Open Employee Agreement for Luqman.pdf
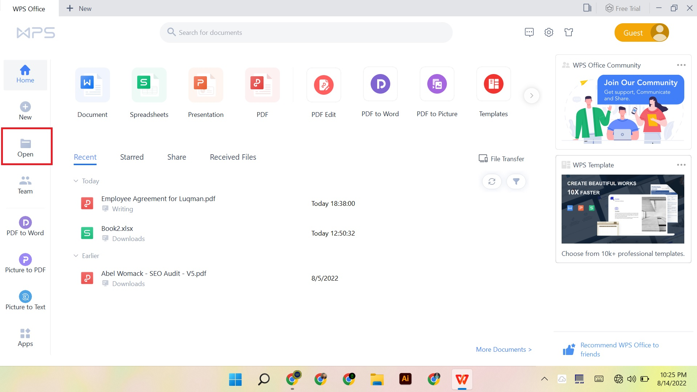697x392 pixels. point(158,199)
